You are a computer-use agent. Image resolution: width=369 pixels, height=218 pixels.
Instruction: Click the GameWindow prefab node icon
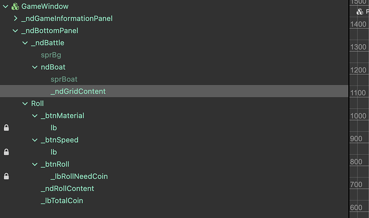pos(14,6)
